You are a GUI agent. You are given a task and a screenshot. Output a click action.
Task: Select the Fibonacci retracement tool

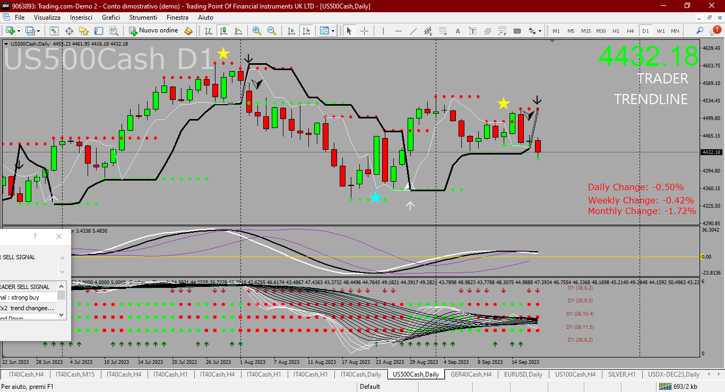point(443,31)
